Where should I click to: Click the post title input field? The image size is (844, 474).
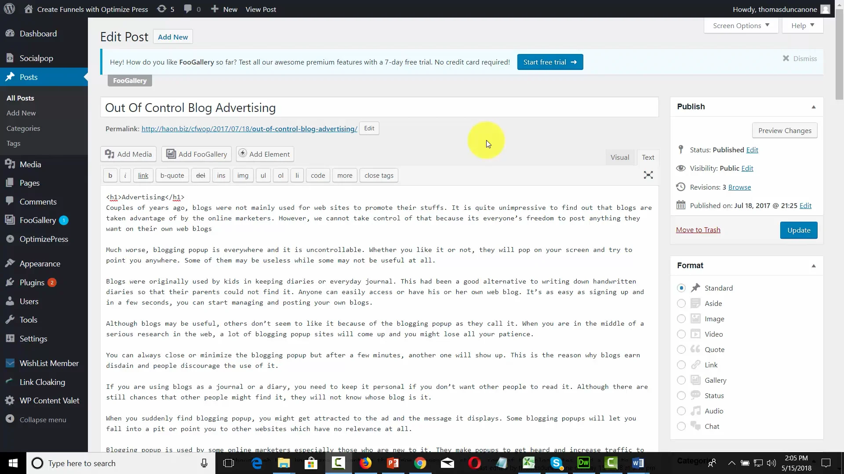pyautogui.click(x=379, y=108)
